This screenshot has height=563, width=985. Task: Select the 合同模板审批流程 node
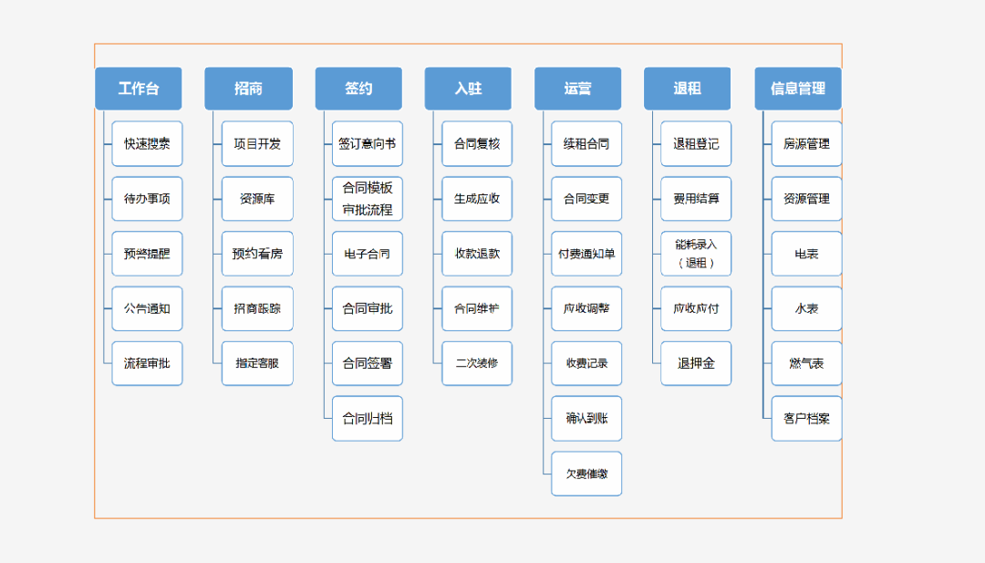[368, 199]
